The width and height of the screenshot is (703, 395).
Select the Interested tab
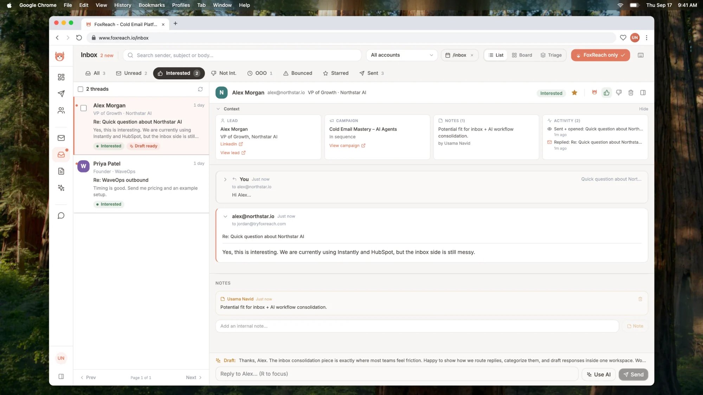179,73
